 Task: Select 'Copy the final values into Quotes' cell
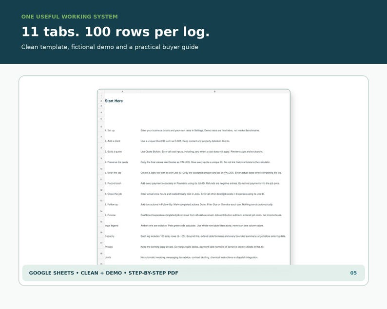coord(205,162)
